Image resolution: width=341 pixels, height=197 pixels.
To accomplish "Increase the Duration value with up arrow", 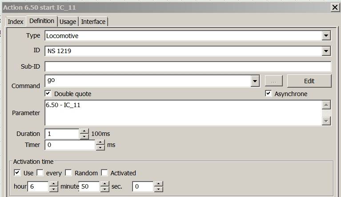I will pos(84,131).
